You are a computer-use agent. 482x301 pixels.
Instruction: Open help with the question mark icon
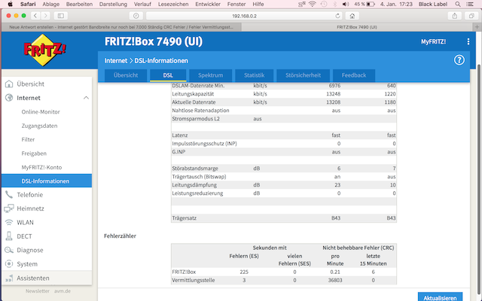459,60
